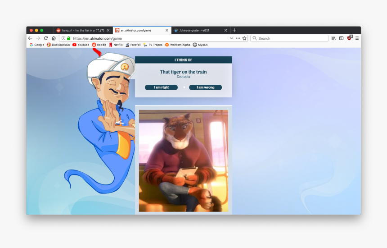Click the Zootopia subtitle text
The width and height of the screenshot is (387, 248).
184,77
